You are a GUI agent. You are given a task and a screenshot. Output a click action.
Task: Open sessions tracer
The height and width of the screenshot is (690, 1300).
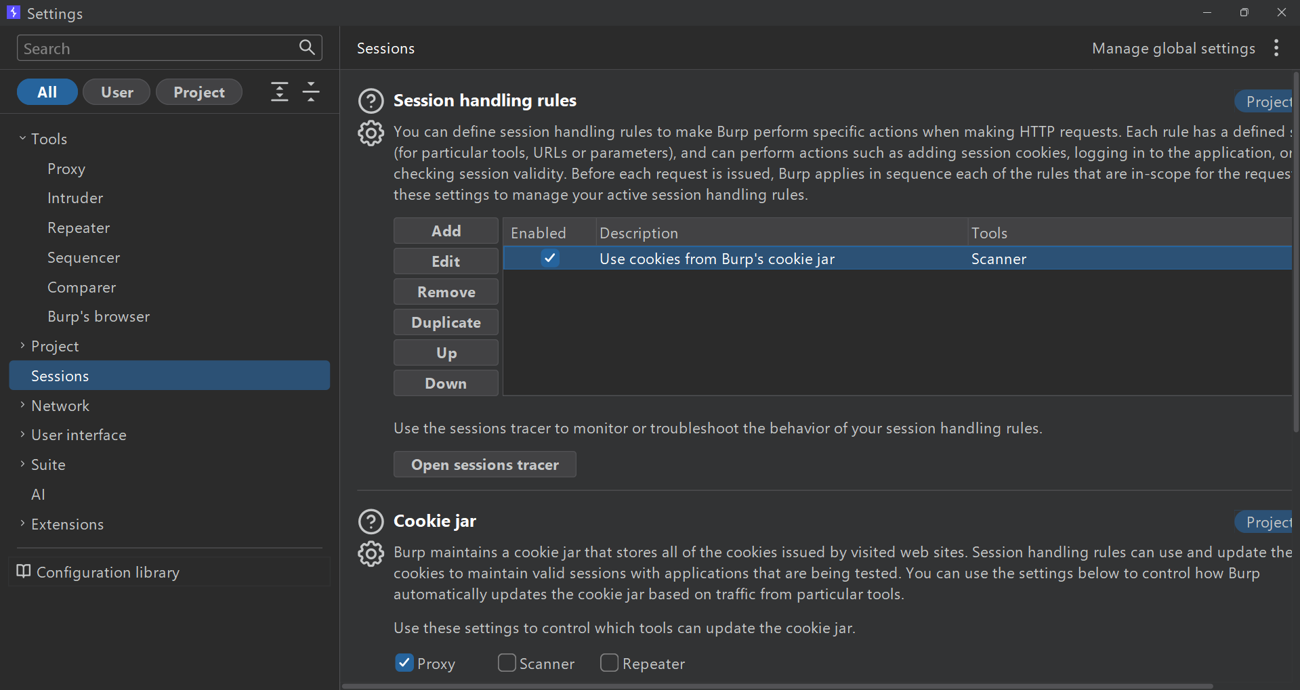[485, 465]
